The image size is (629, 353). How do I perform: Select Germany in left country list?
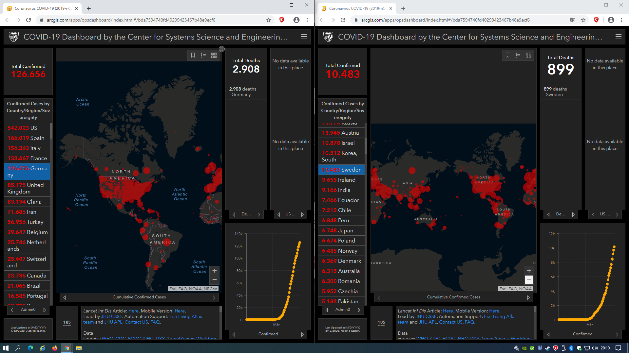tap(27, 172)
